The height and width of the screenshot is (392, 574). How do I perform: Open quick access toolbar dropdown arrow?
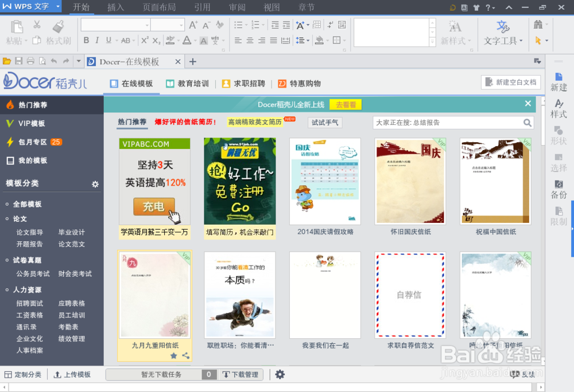pyautogui.click(x=78, y=61)
